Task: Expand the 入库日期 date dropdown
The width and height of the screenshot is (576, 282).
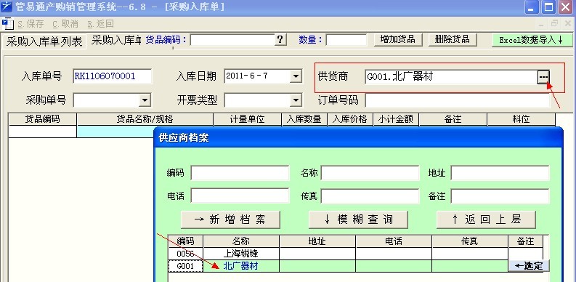Action: coord(296,76)
